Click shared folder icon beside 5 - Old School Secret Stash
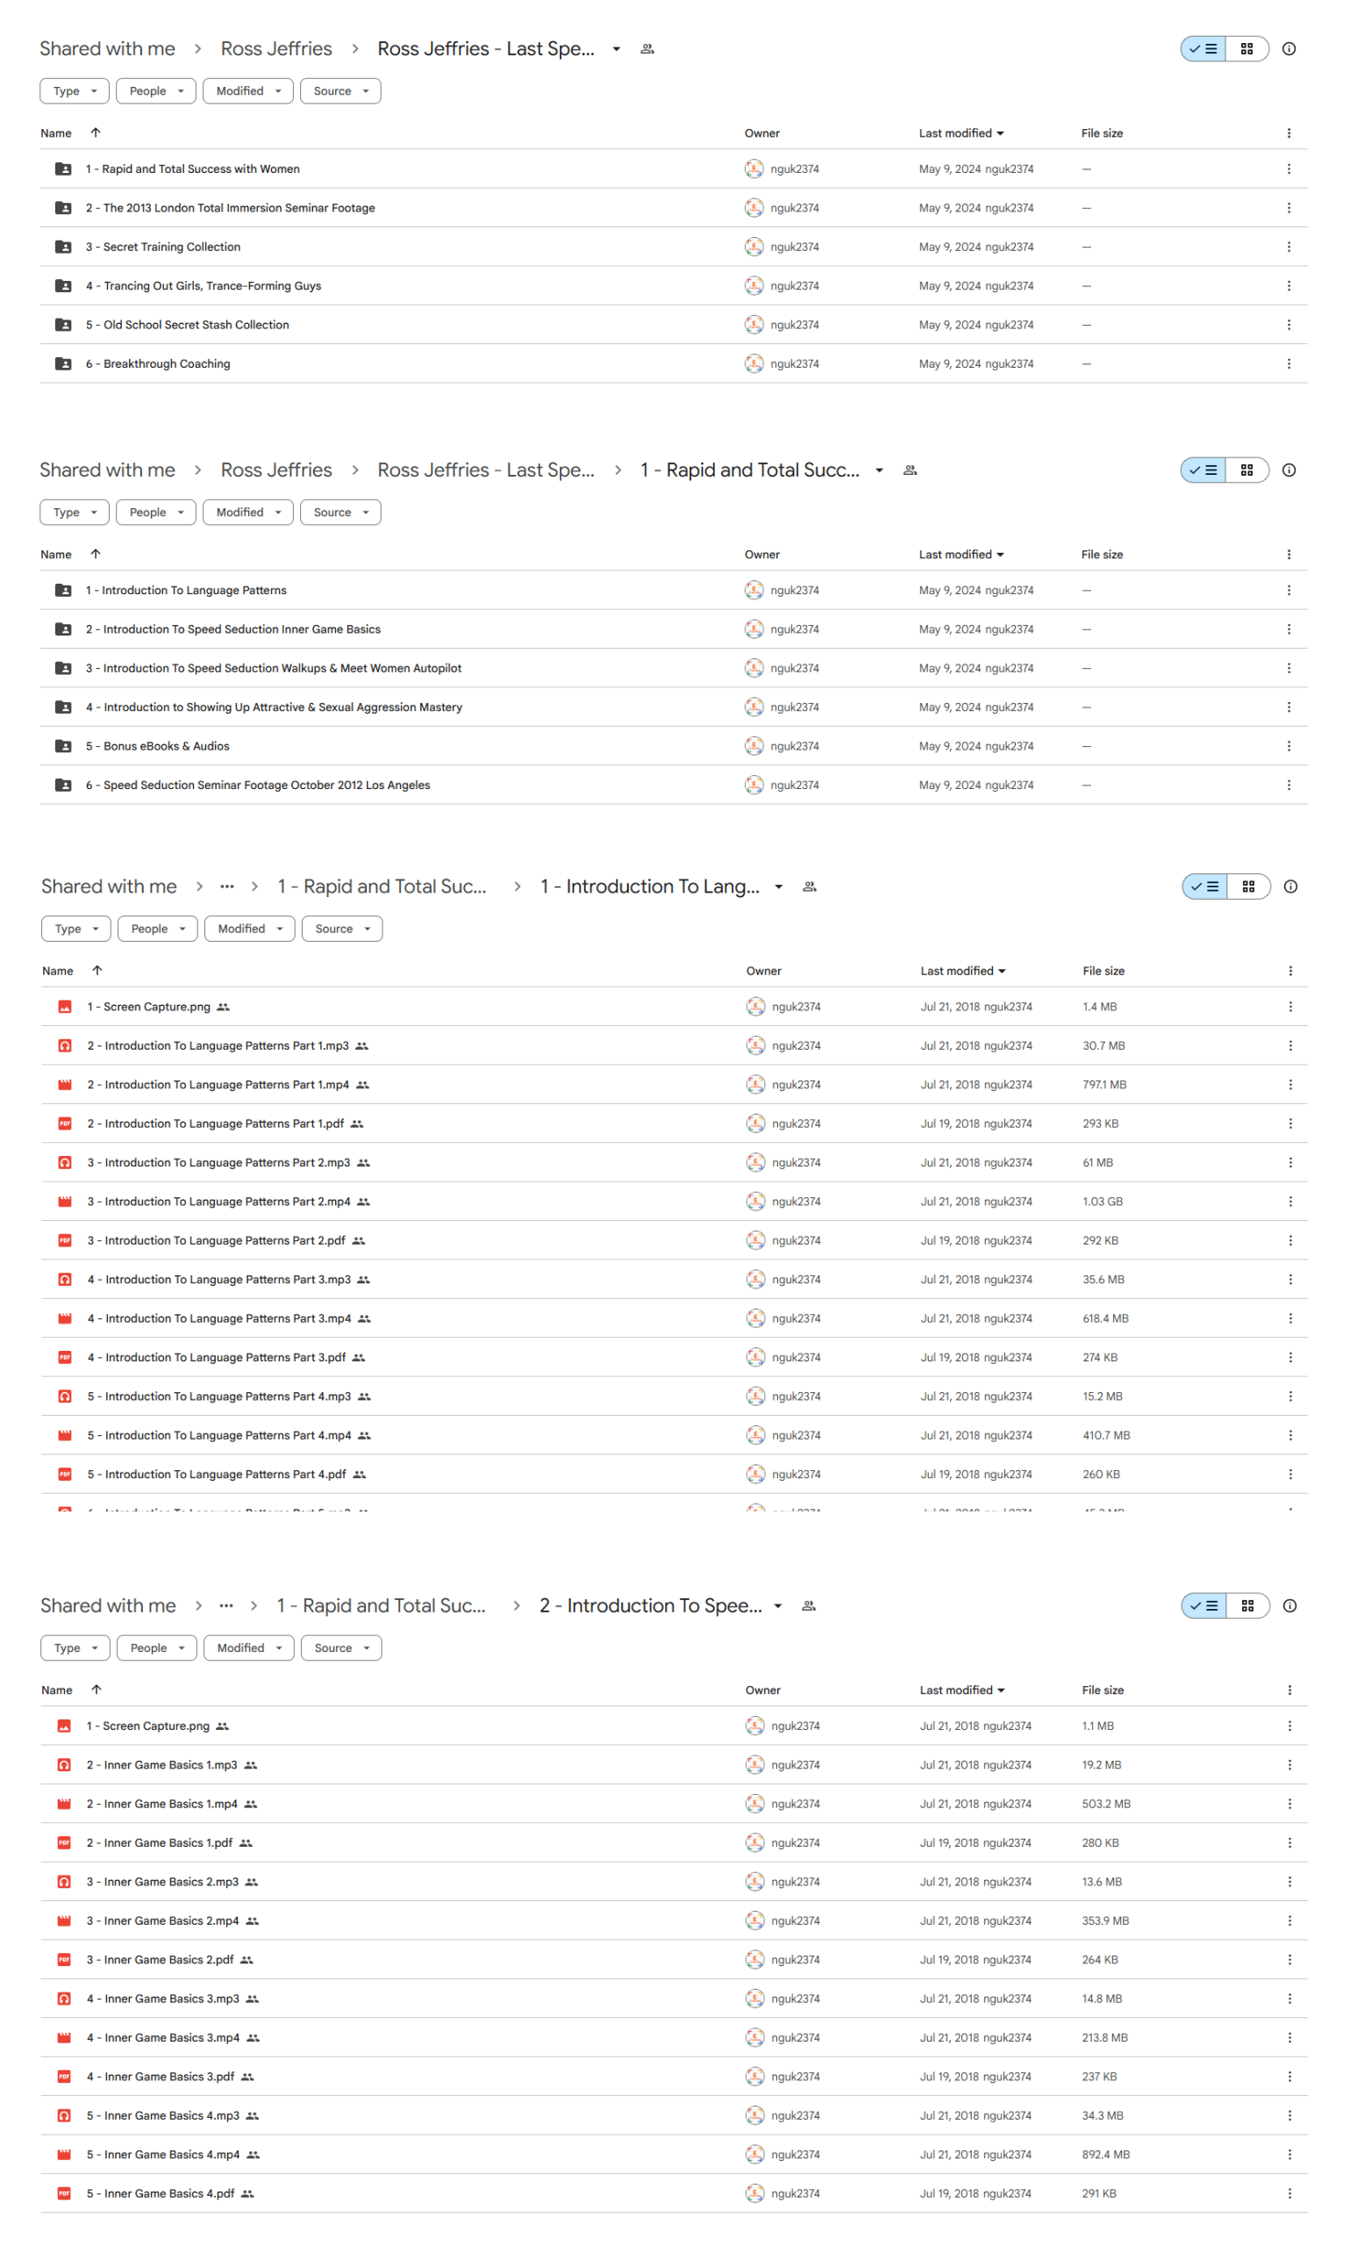The width and height of the screenshot is (1350, 2247). click(63, 324)
